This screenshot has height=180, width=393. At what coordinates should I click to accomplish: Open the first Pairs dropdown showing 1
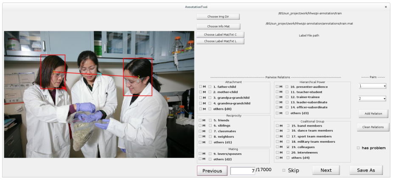(372, 86)
